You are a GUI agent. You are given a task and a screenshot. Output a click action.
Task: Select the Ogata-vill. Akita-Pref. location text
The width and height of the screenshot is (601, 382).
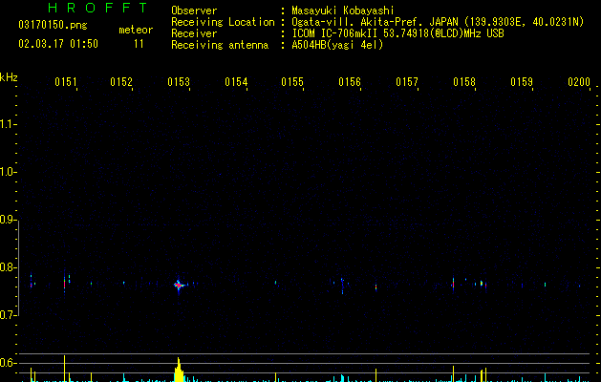438,22
